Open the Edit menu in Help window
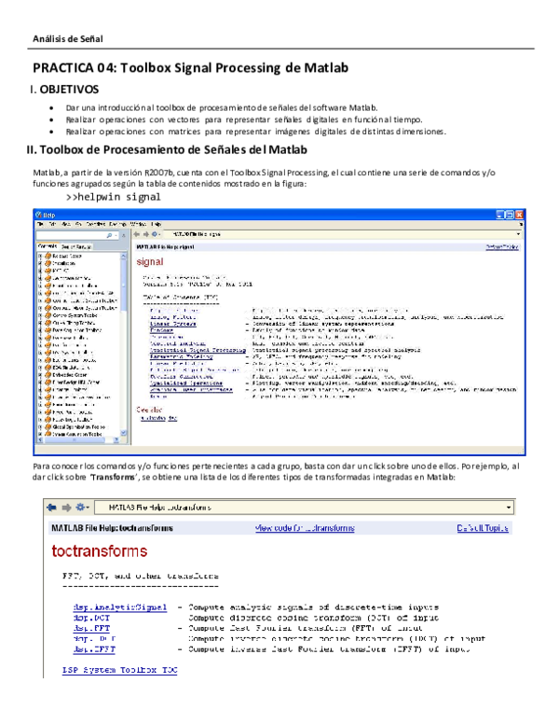559x724 pixels. [x=53, y=224]
